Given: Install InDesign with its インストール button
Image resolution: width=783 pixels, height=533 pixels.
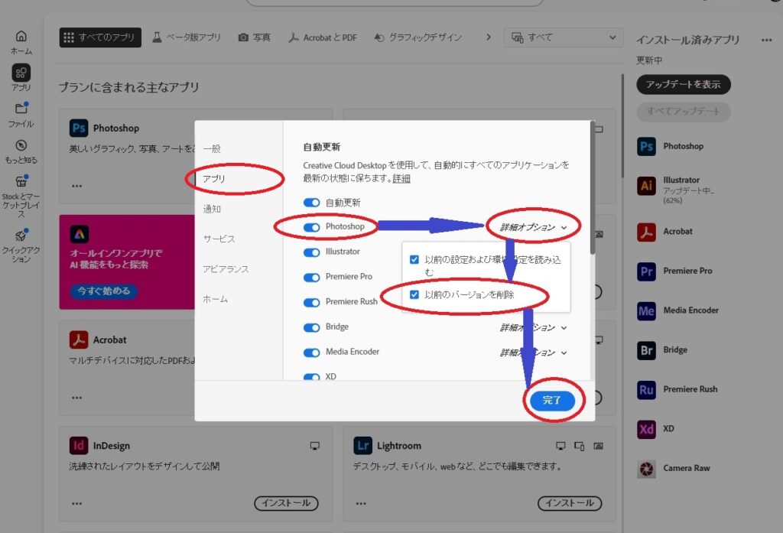Looking at the screenshot, I should tap(286, 503).
